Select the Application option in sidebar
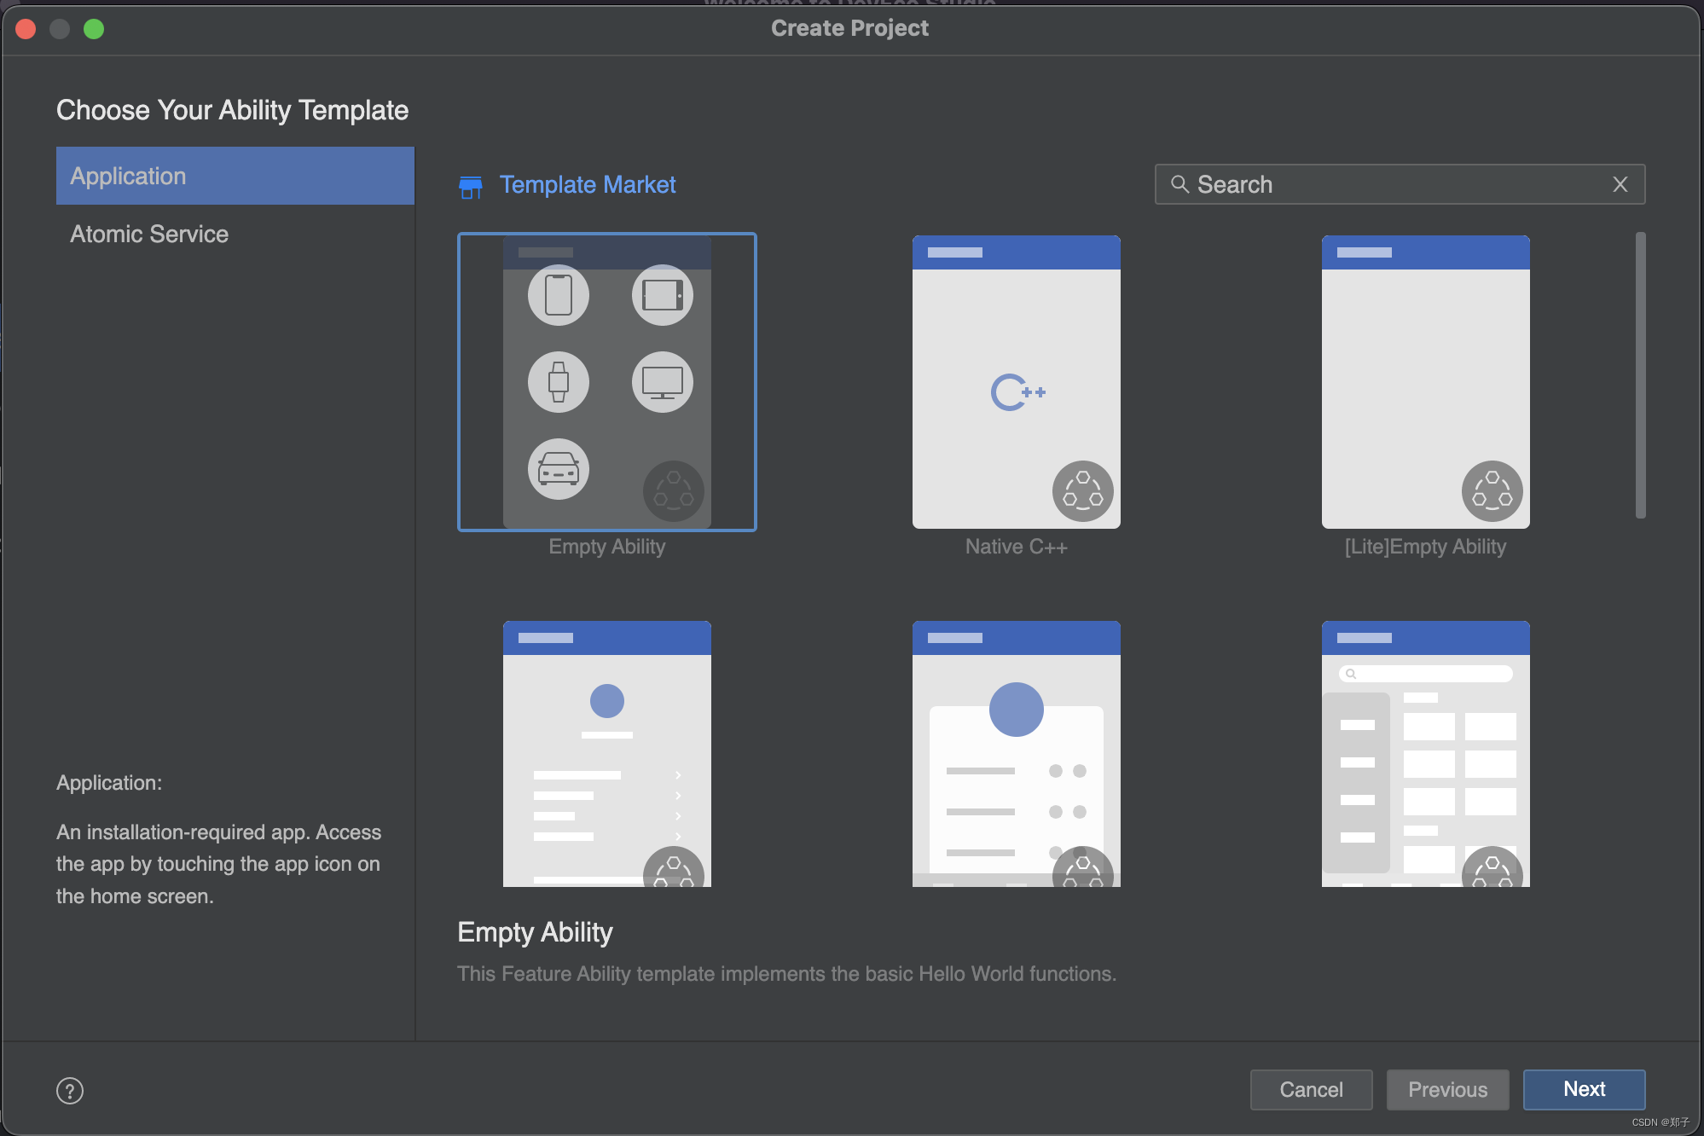Image resolution: width=1704 pixels, height=1136 pixels. pos(234,177)
